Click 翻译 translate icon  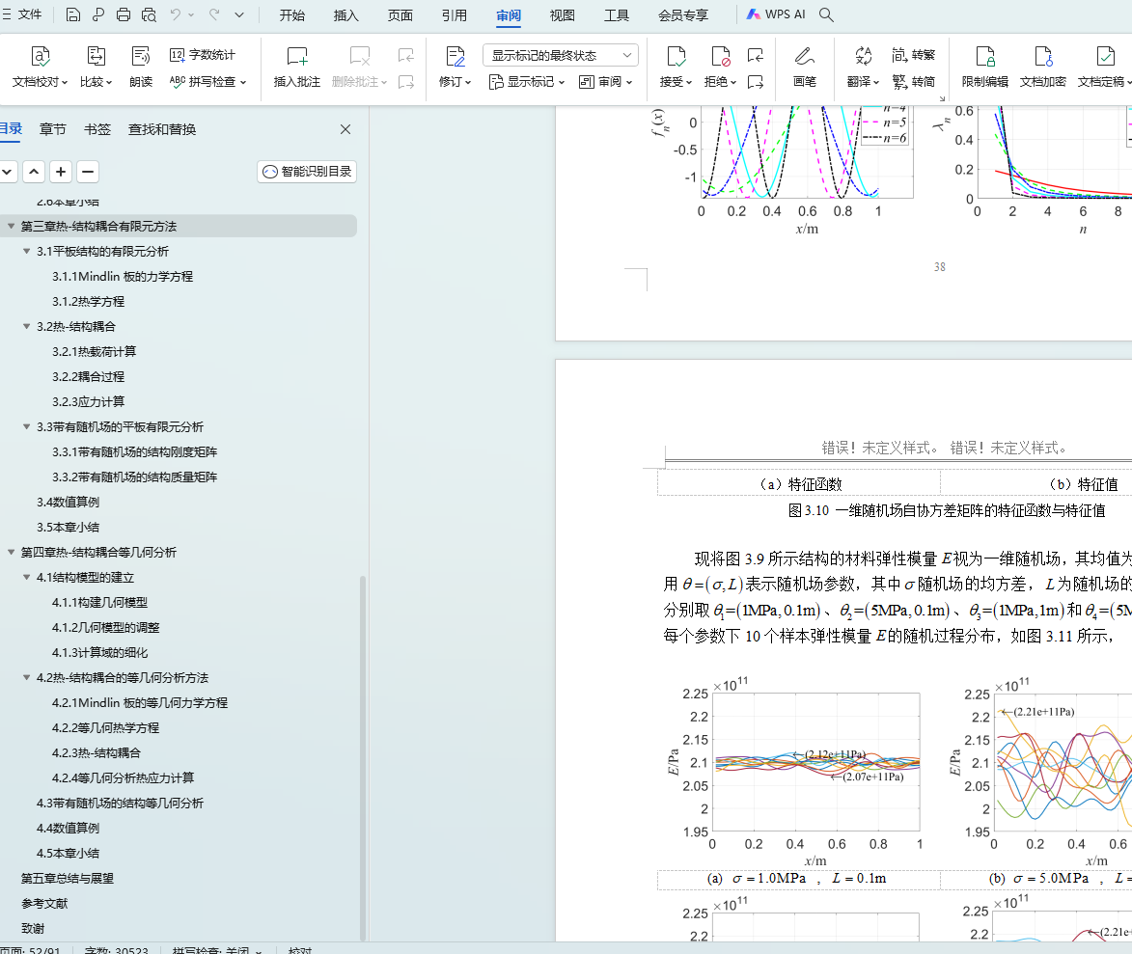point(863,67)
